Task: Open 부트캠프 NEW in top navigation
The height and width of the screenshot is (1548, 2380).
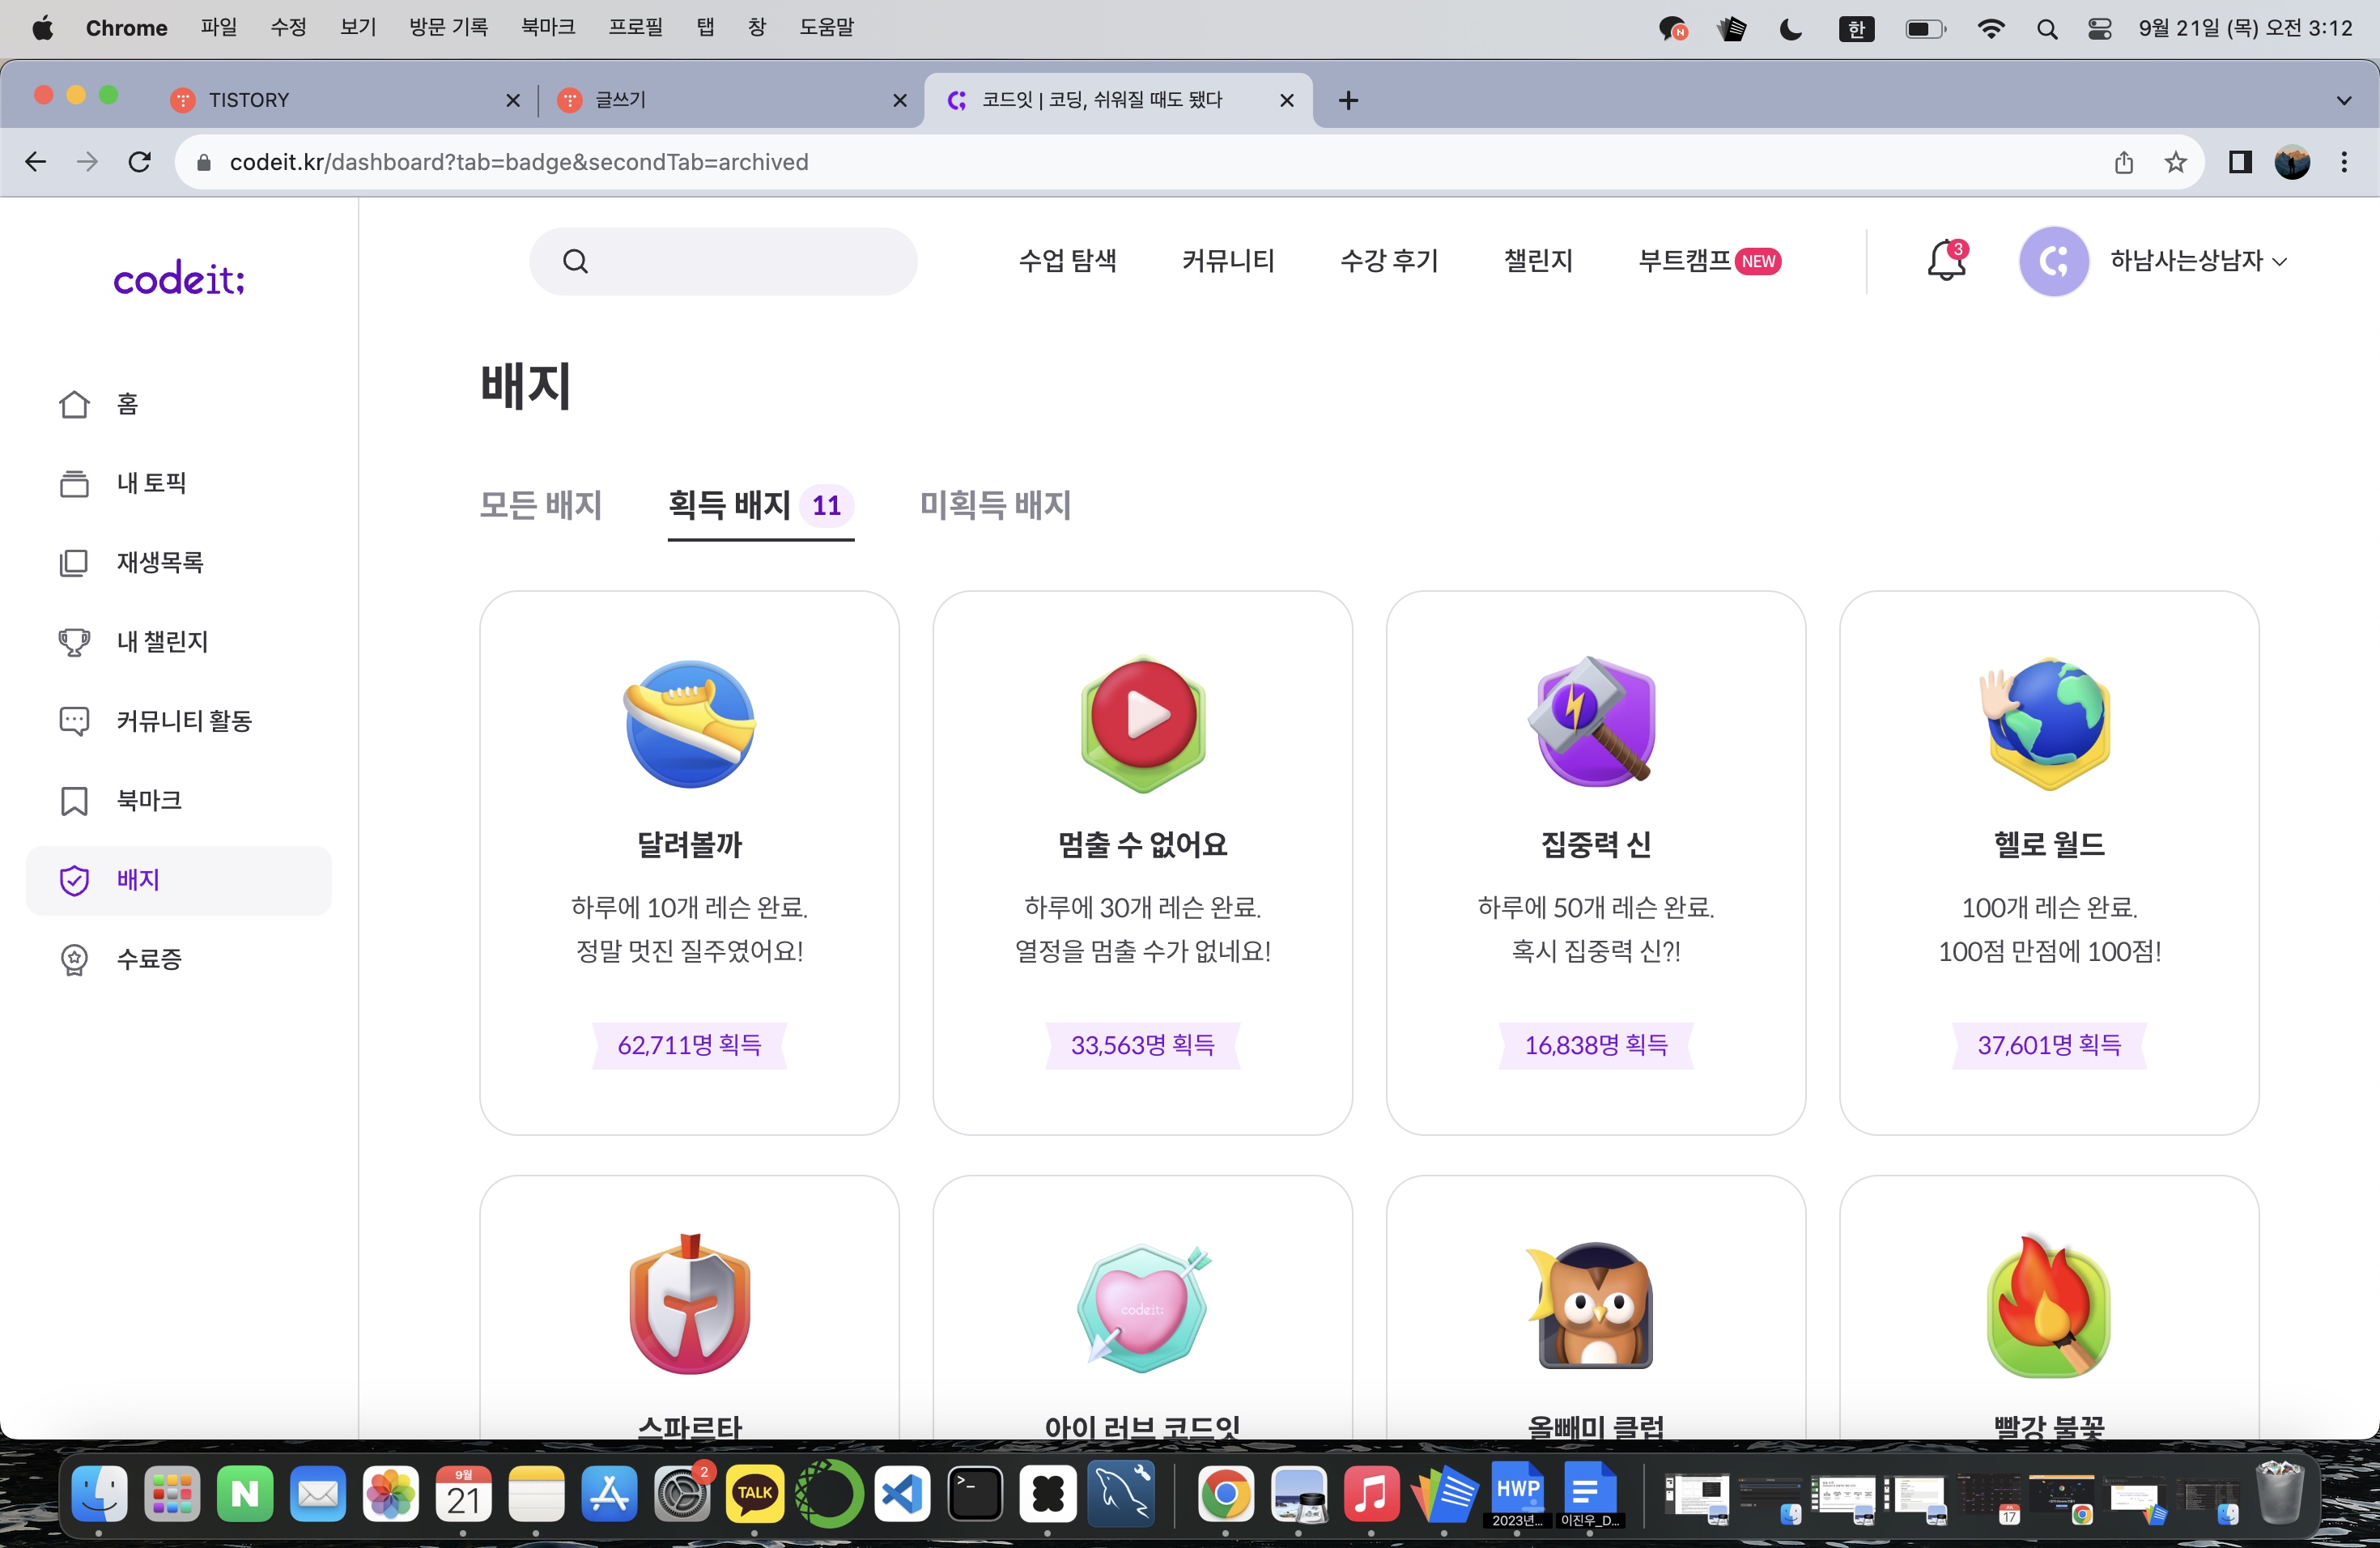Action: pos(1709,261)
